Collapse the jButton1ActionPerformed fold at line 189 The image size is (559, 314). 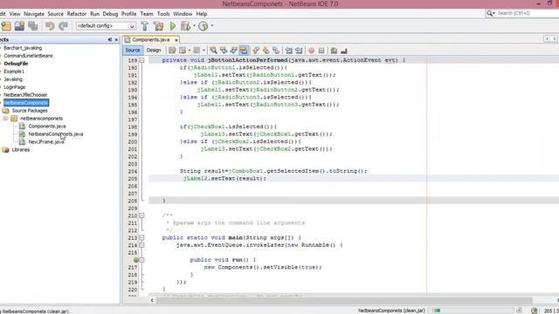(141, 60)
